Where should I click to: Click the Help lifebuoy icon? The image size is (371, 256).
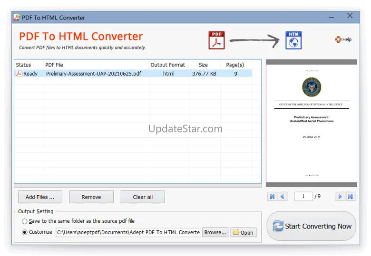(x=338, y=39)
